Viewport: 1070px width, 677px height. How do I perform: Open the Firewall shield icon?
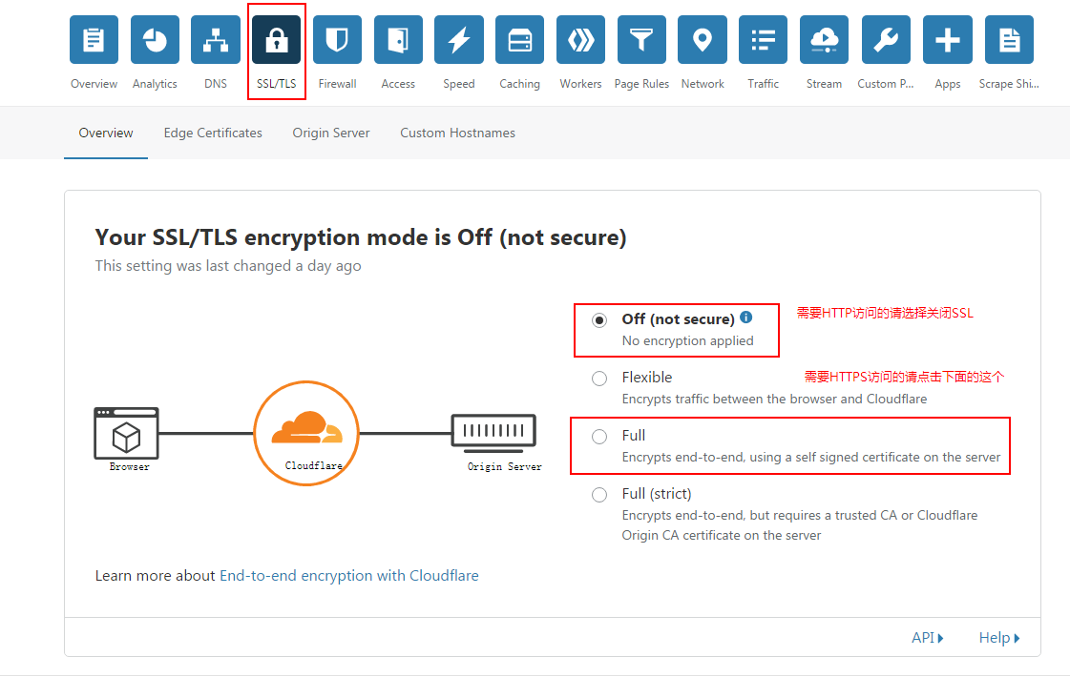click(337, 39)
